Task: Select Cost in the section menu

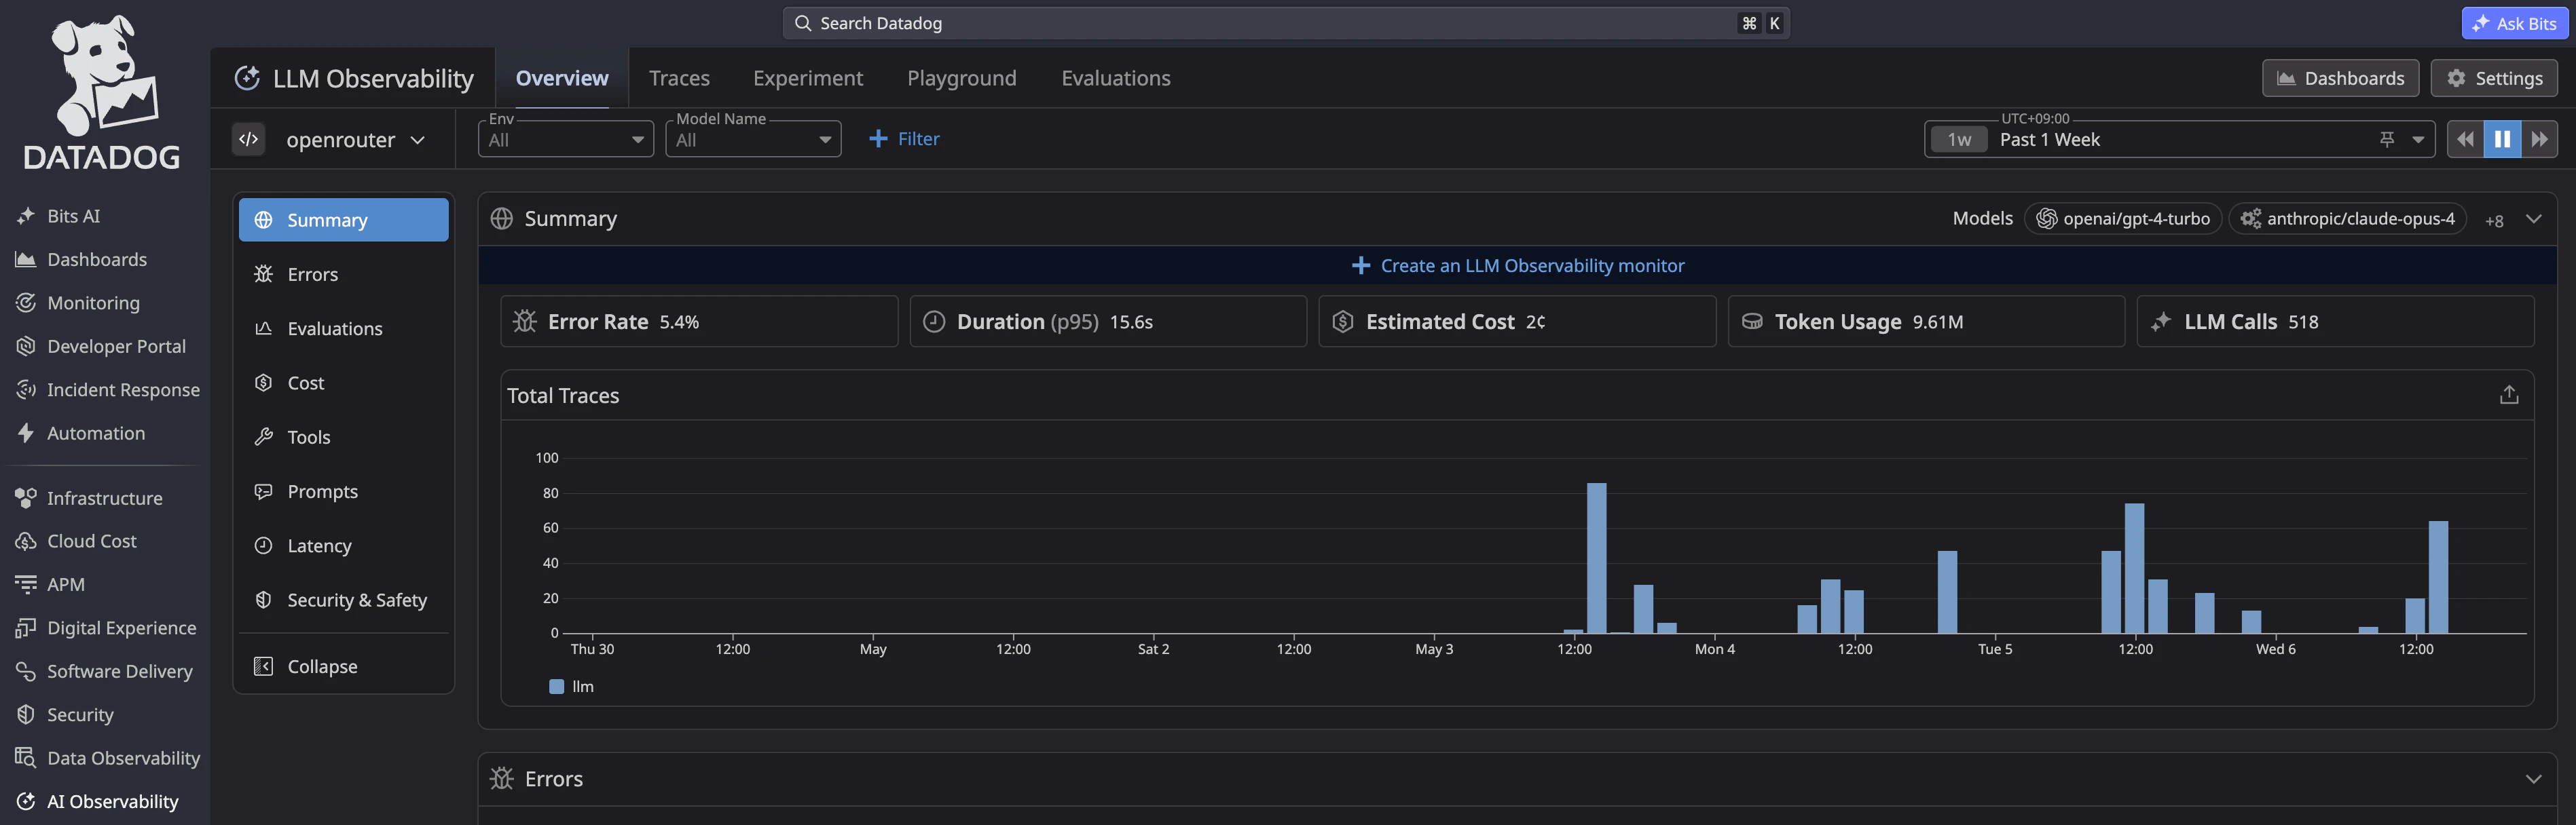Action: (343, 383)
